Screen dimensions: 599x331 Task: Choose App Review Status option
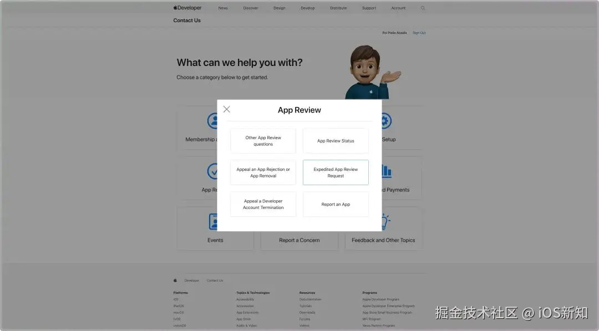coord(336,141)
